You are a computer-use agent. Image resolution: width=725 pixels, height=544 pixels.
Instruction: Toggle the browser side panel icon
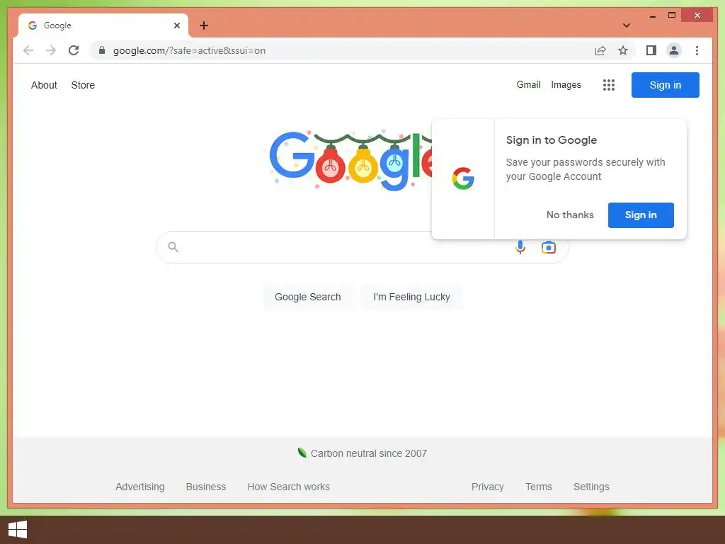651,50
